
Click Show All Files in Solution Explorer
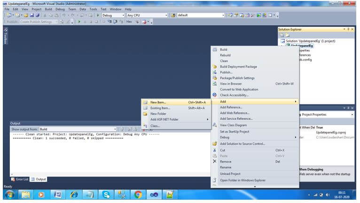[x=288, y=35]
